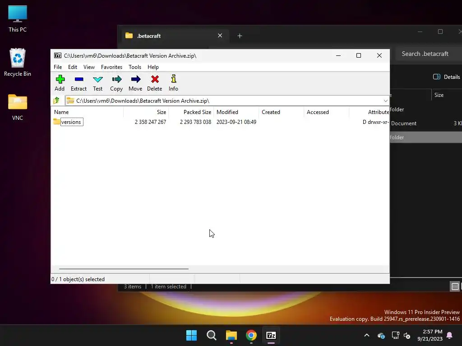Open Google Chrome from the taskbar

tap(251, 335)
